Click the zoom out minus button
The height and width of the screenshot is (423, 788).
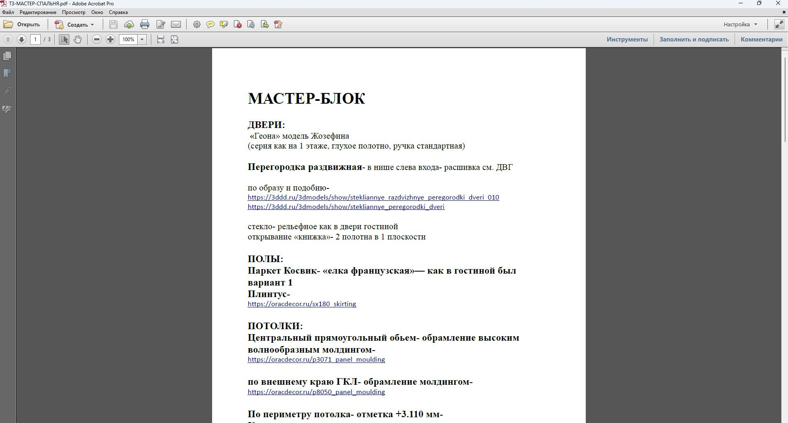pyautogui.click(x=97, y=40)
